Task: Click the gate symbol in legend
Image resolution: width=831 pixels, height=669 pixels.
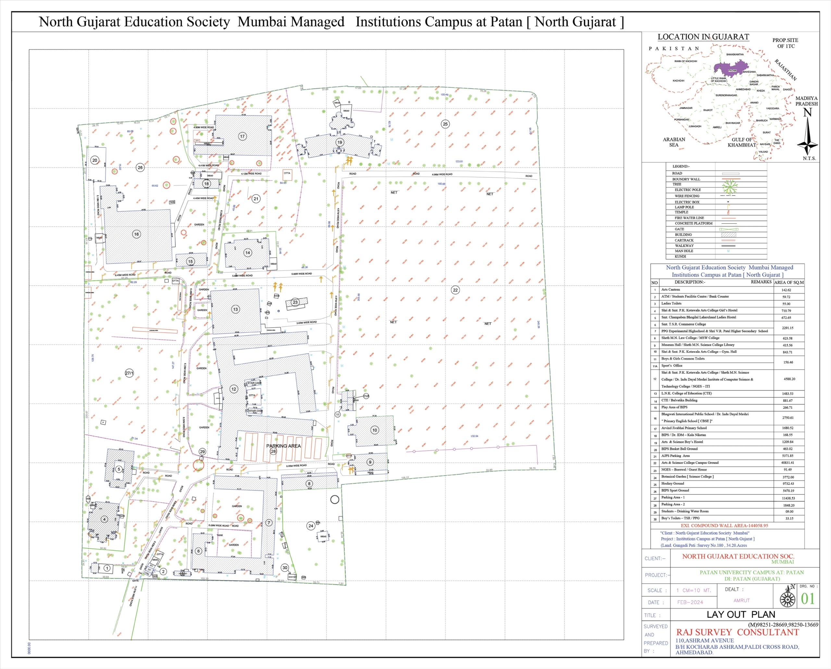Action: coord(728,229)
